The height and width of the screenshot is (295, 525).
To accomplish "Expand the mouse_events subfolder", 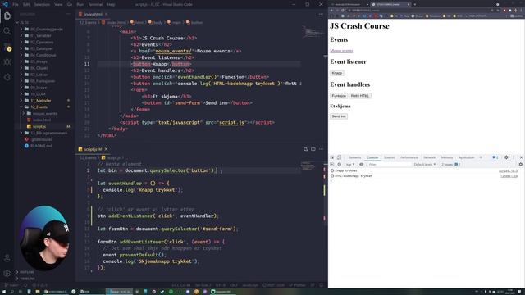I will click(44, 113).
